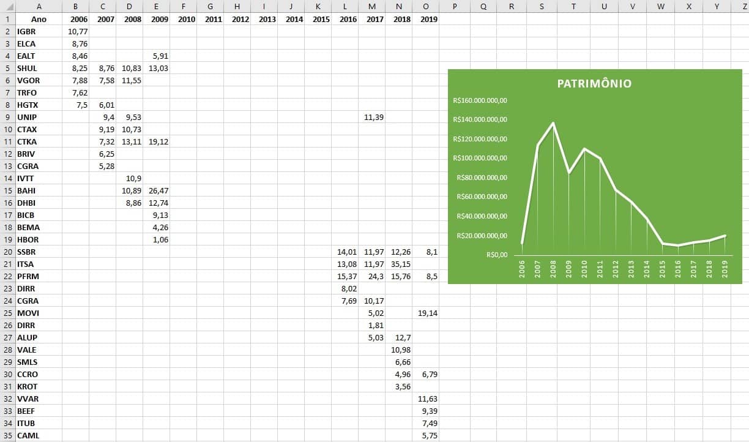Select the BEEF ticker cell
749x442 pixels.
click(39, 411)
